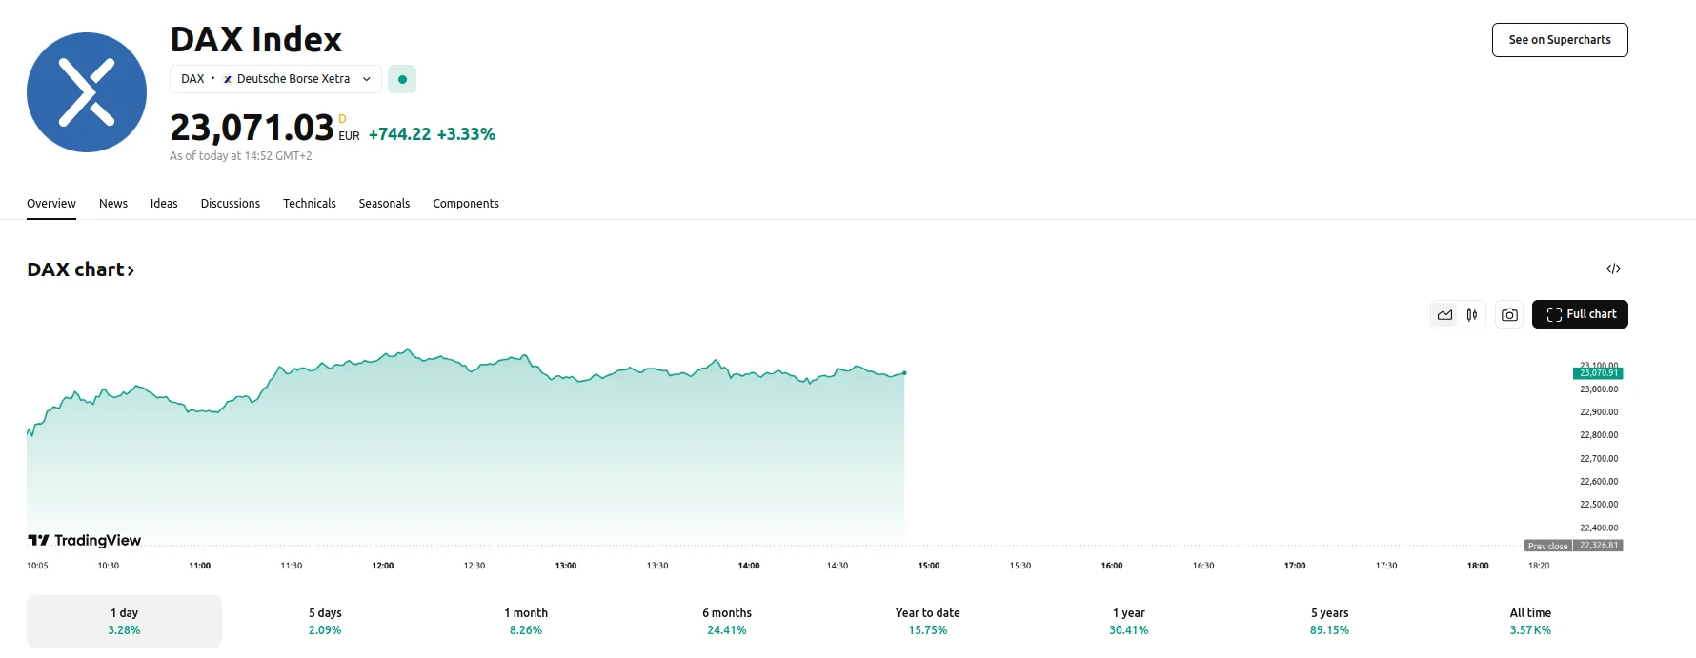Take a chart snapshot with camera icon

1509,314
